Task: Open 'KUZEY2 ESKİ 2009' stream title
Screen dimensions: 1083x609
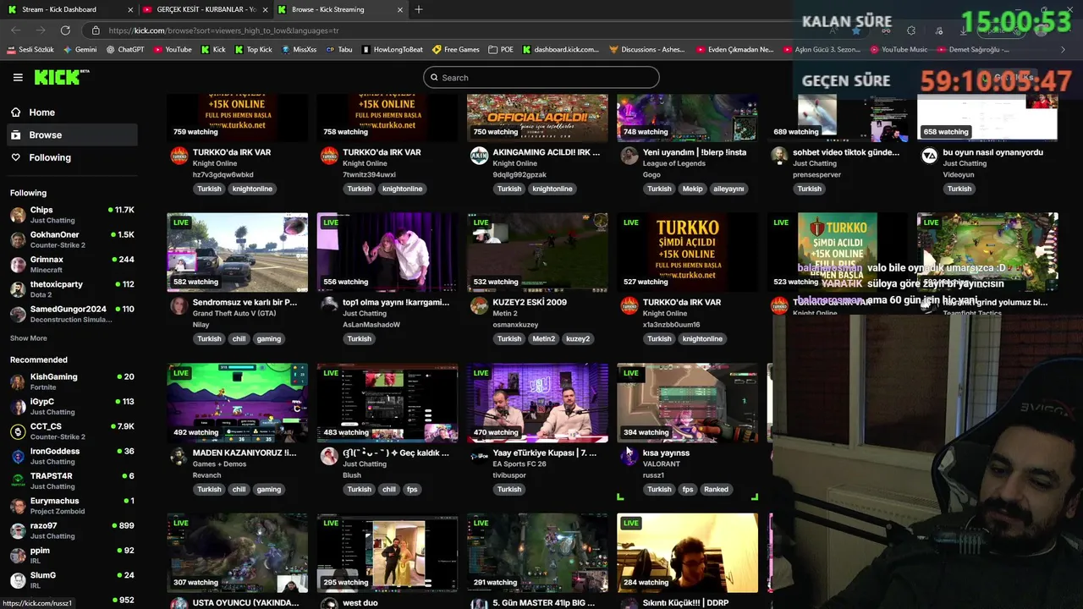Action: pyautogui.click(x=530, y=302)
